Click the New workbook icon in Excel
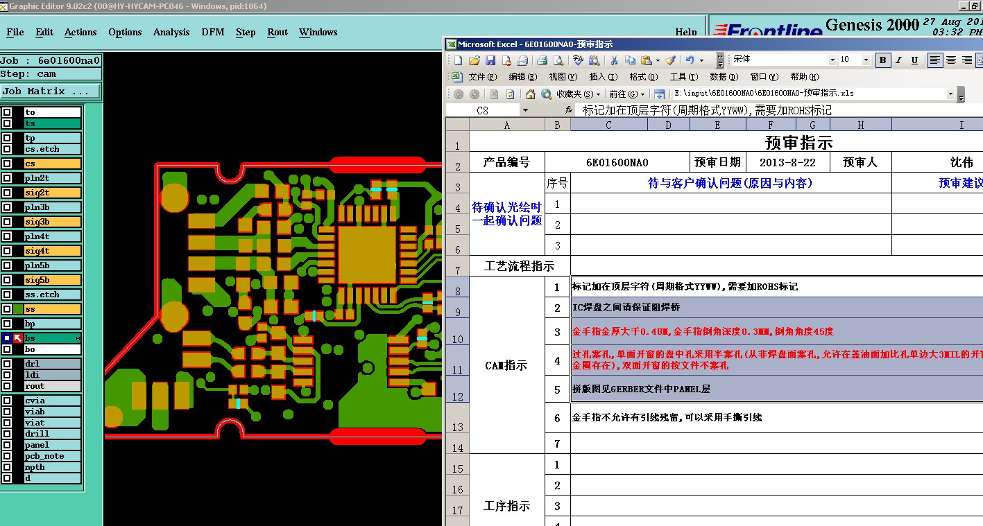The image size is (983, 526). pos(459,60)
